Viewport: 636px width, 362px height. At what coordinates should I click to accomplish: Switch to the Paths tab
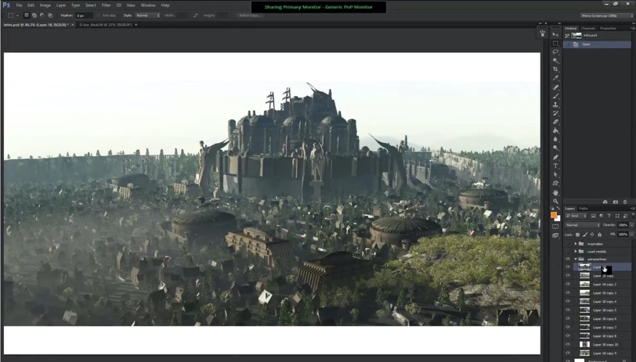tap(583, 209)
